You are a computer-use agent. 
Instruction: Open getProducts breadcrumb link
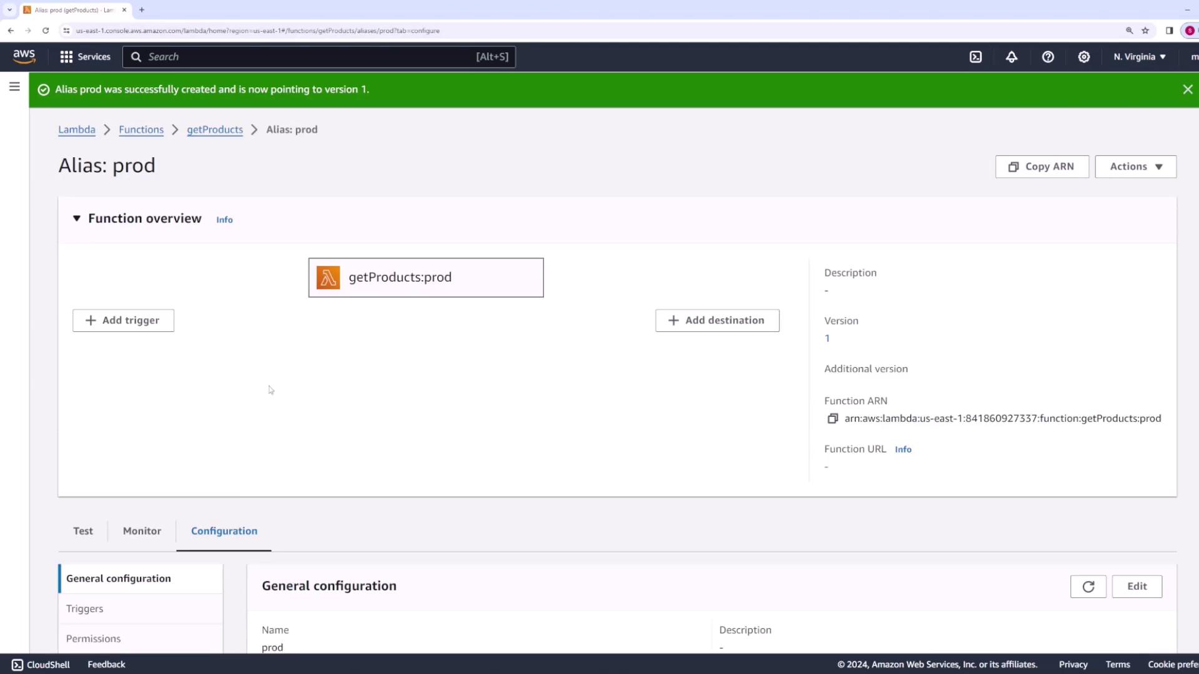click(x=215, y=130)
